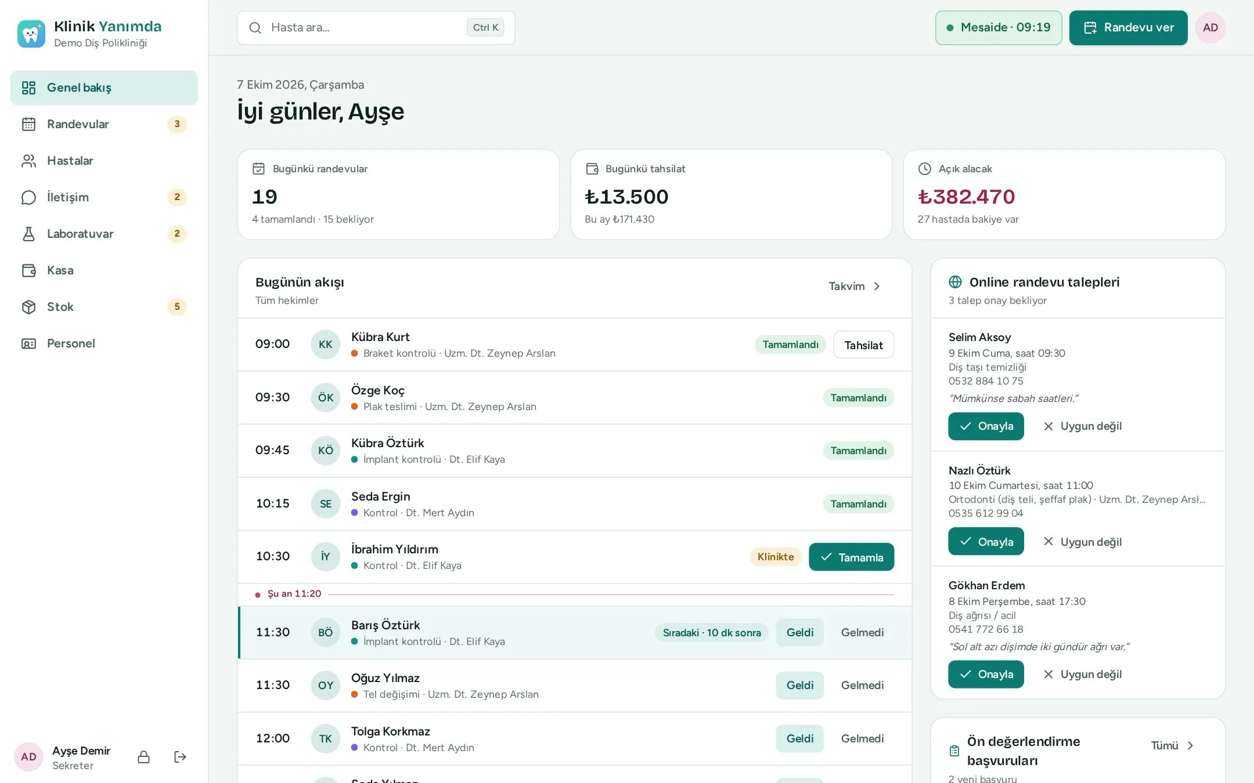Open the Personel section
1254x783 pixels.
104,343
